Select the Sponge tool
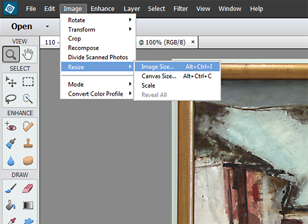Image resolution: width=308 pixels, height=224 pixels. point(28,160)
